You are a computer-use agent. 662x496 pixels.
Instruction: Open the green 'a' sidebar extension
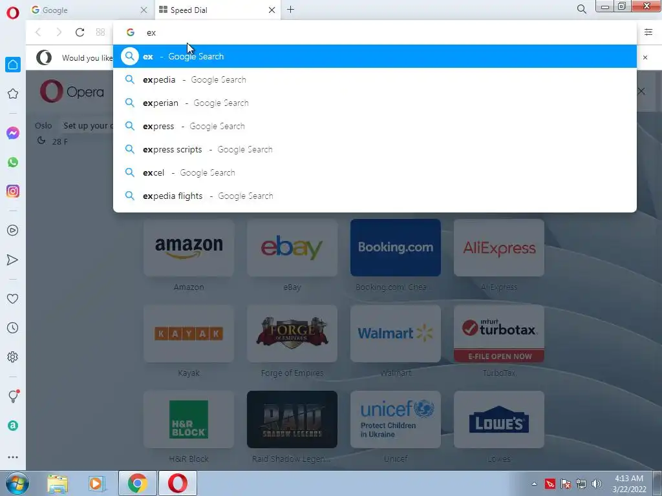pyautogui.click(x=13, y=426)
